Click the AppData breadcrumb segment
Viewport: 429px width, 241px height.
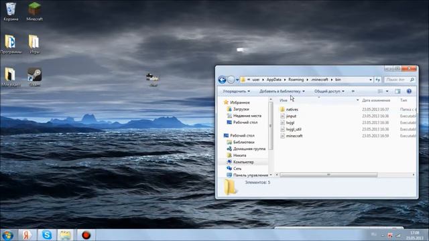coord(274,80)
